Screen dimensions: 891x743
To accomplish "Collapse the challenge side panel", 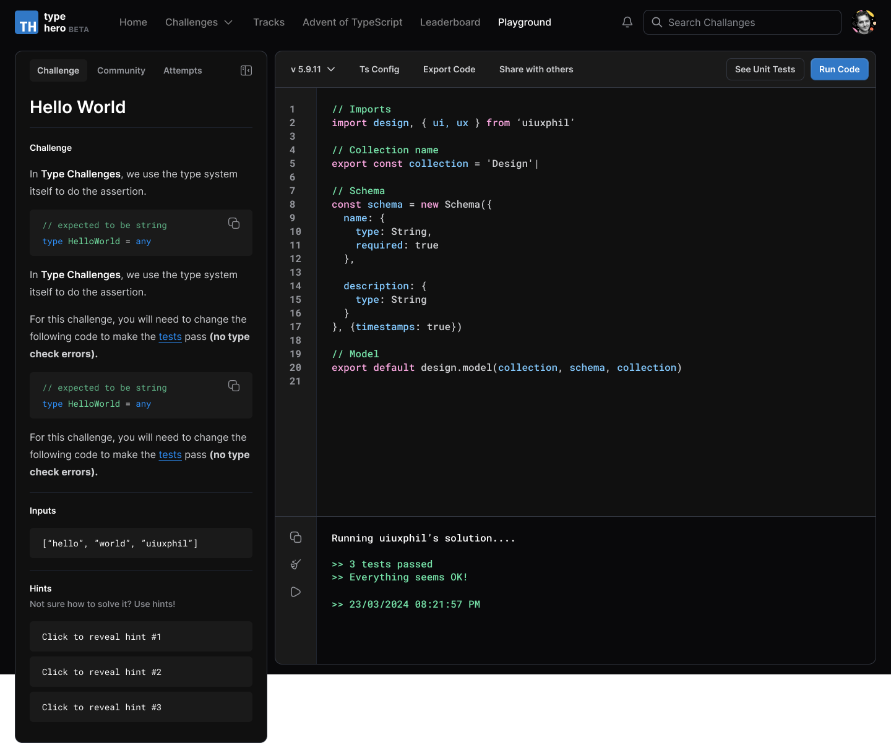I will [246, 70].
